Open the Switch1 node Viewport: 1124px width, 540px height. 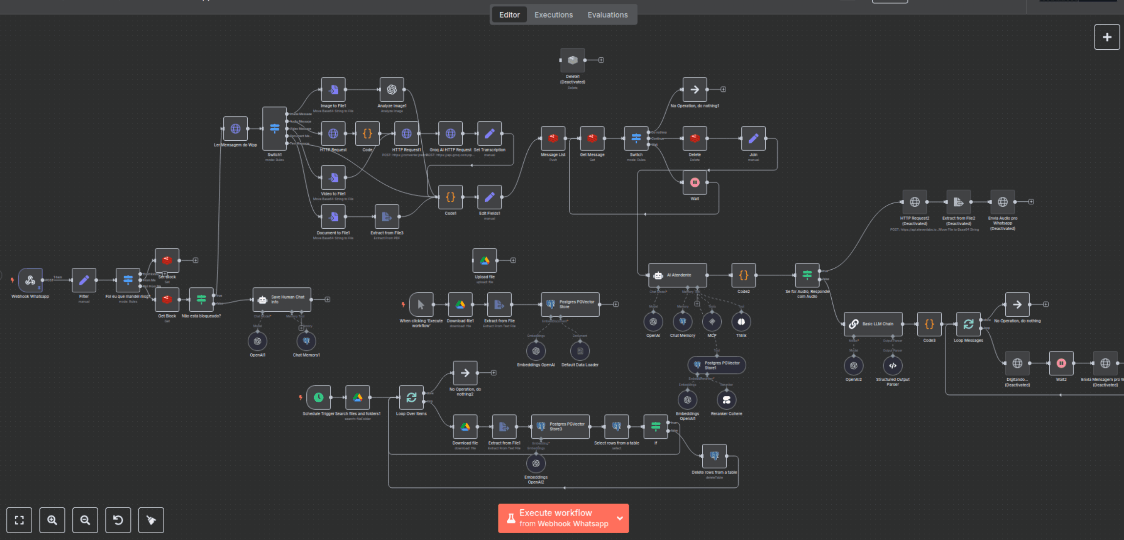pyautogui.click(x=275, y=129)
